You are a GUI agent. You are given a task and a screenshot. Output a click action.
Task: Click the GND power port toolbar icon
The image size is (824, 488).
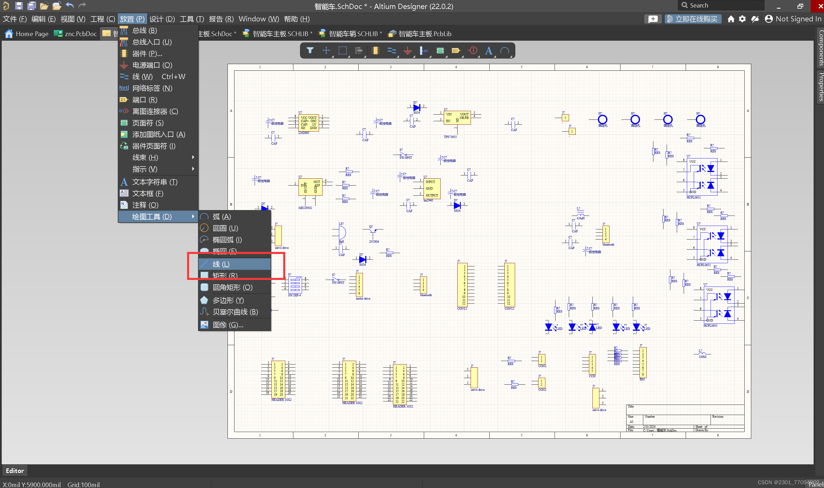pyautogui.click(x=408, y=50)
